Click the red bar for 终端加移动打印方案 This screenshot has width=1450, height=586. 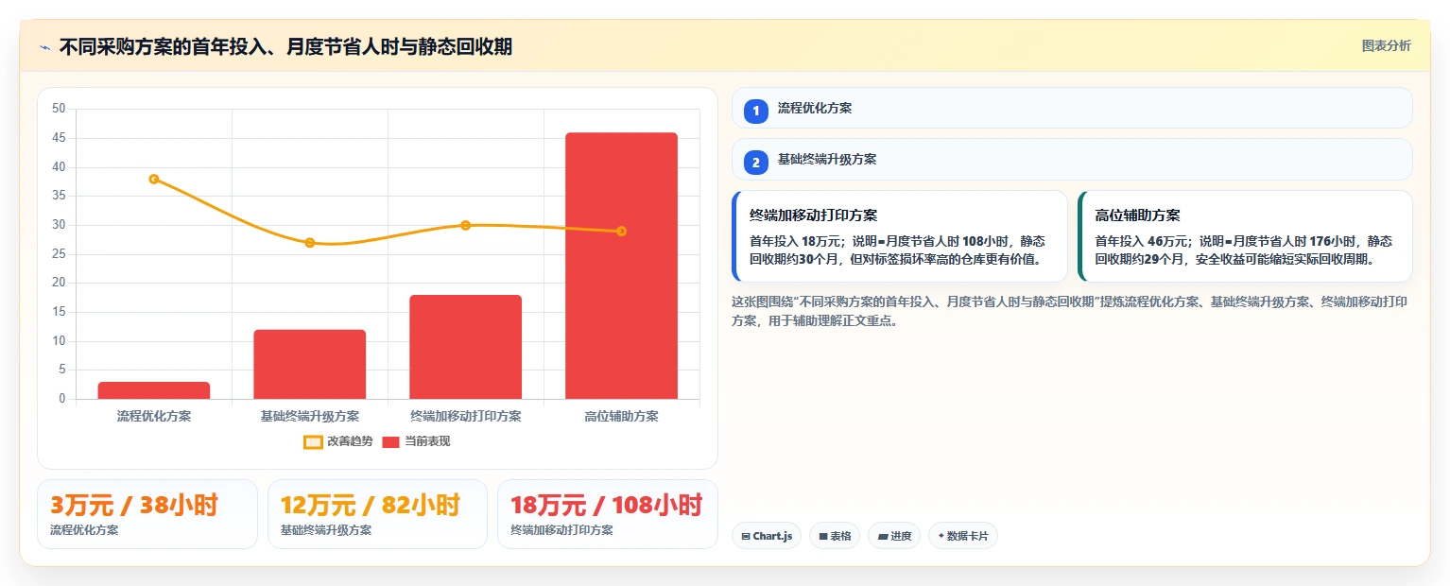click(466, 347)
